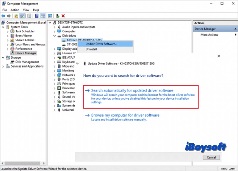Select the Keyboards device category
The width and height of the screenshot is (238, 171).
click(x=69, y=62)
